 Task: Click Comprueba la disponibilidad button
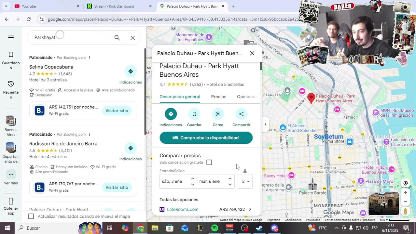206,138
